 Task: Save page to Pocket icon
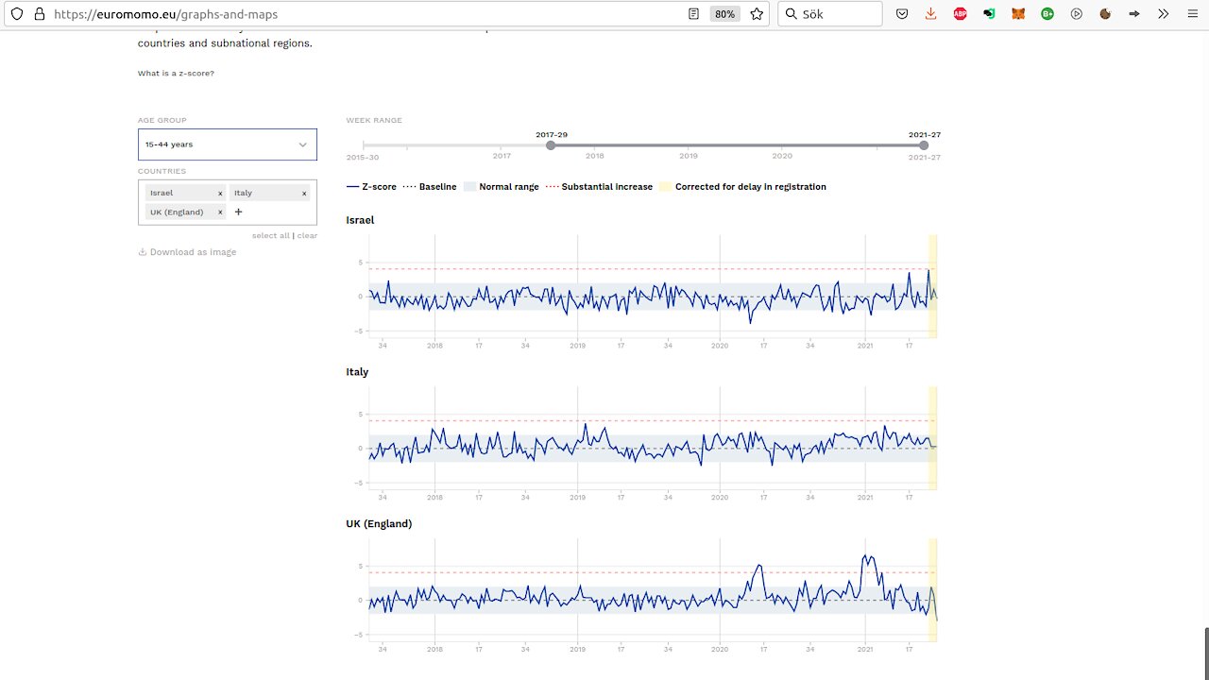point(902,14)
